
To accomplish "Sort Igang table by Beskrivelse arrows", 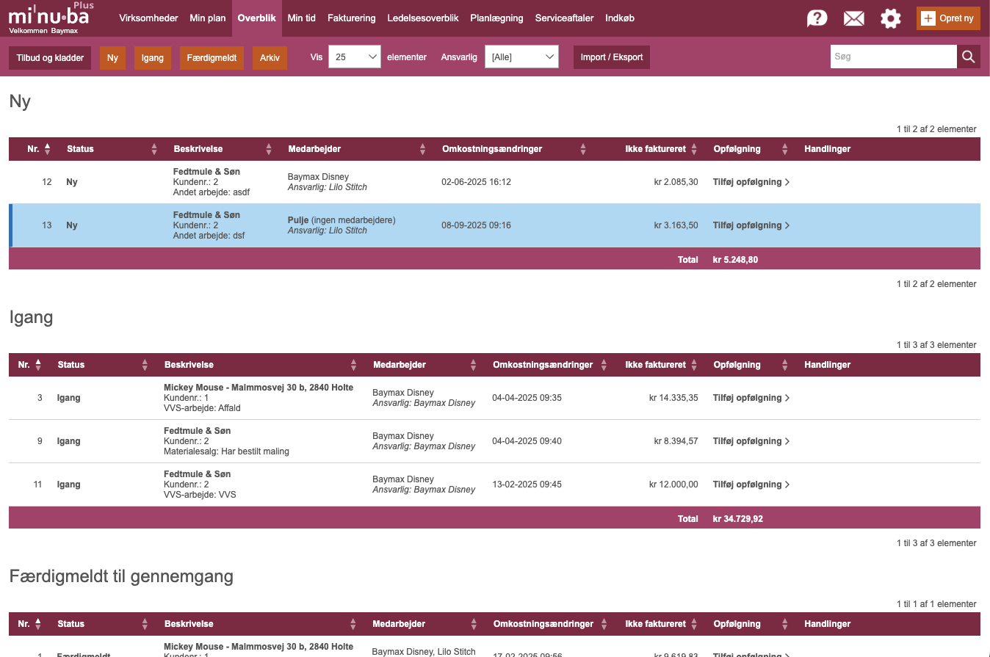I will pos(354,365).
